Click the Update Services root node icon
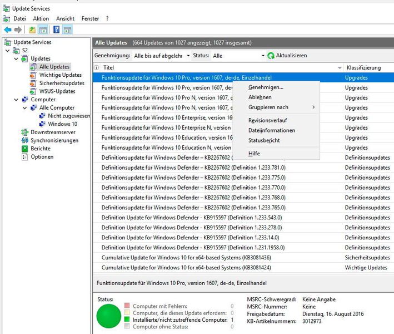 [x=8, y=42]
